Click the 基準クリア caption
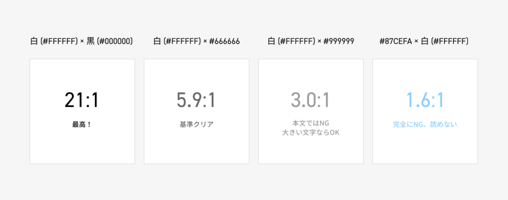Screen dimensions: 508x200 click(x=196, y=125)
